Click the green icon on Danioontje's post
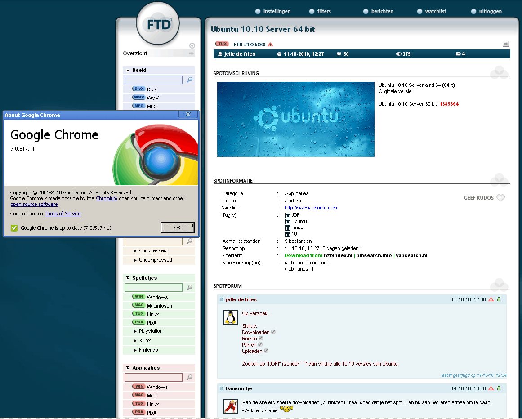 (499, 388)
